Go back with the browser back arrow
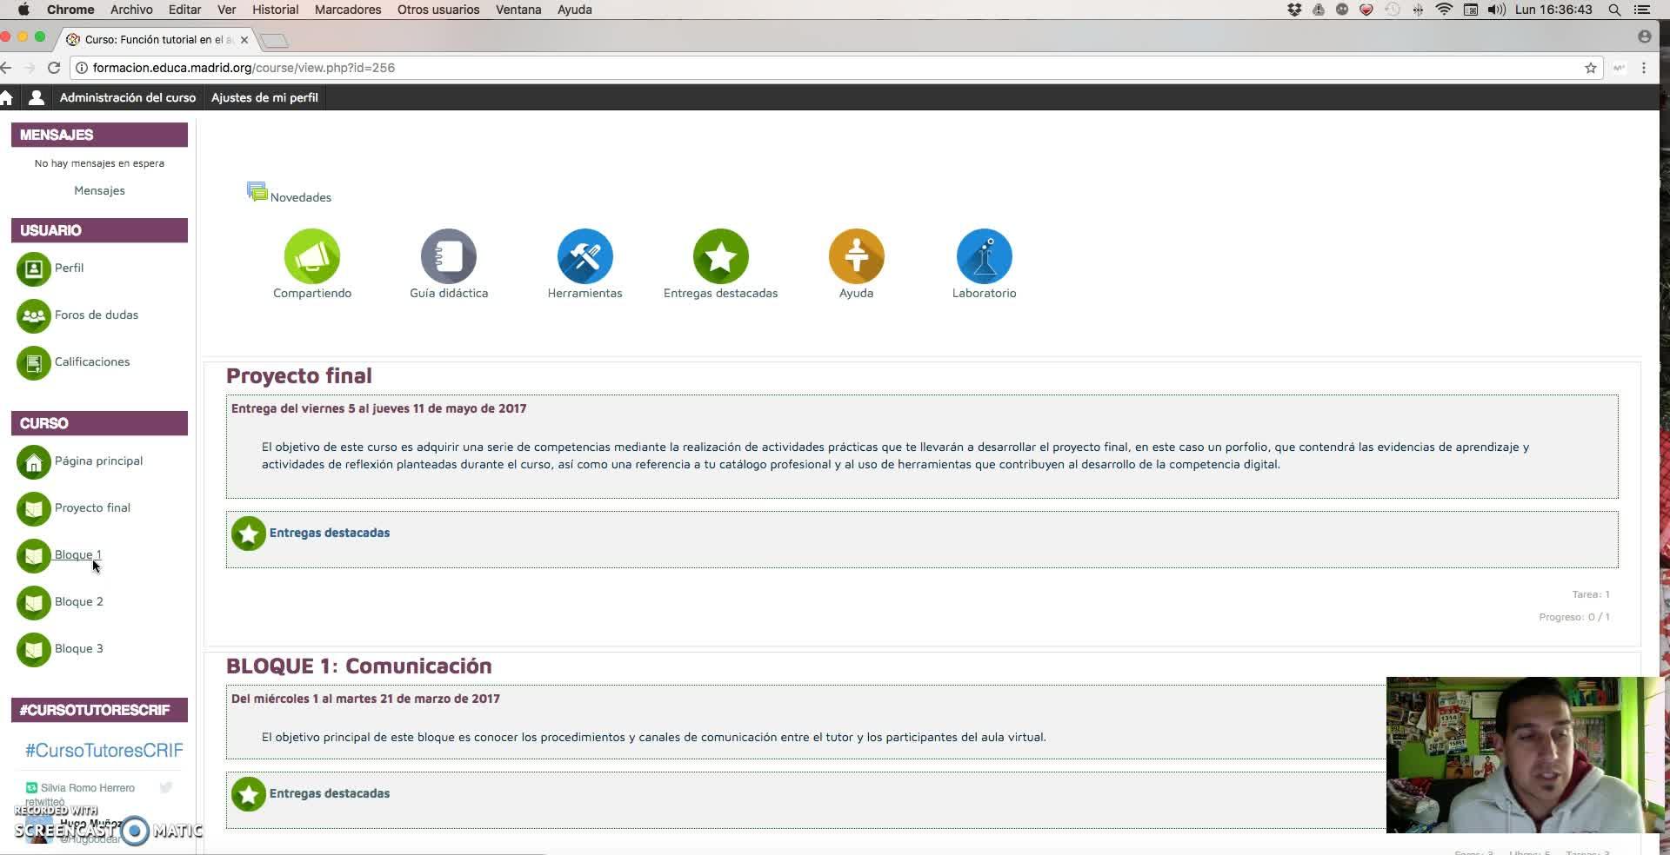The height and width of the screenshot is (855, 1670). pos(6,68)
